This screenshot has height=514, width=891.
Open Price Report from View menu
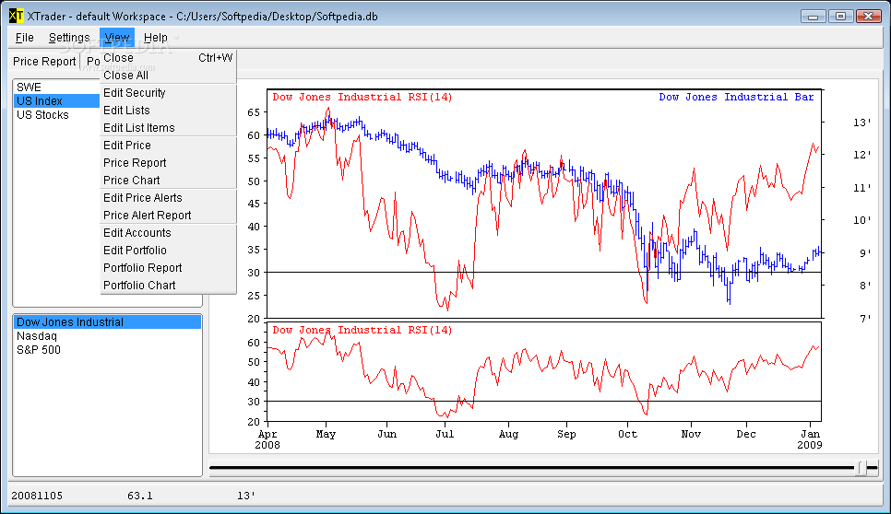pyautogui.click(x=168, y=163)
